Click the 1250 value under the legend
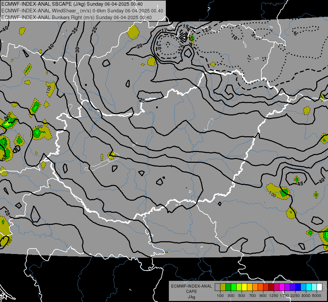The image size is (328, 302). [274, 296]
